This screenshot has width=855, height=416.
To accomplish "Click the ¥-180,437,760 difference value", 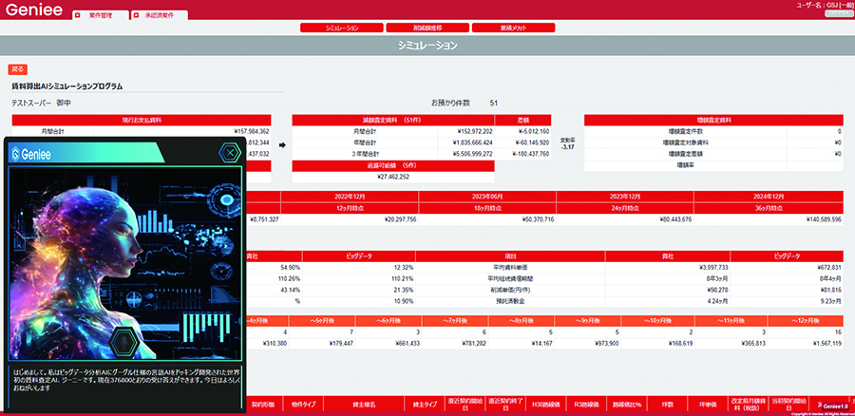I will point(530,154).
